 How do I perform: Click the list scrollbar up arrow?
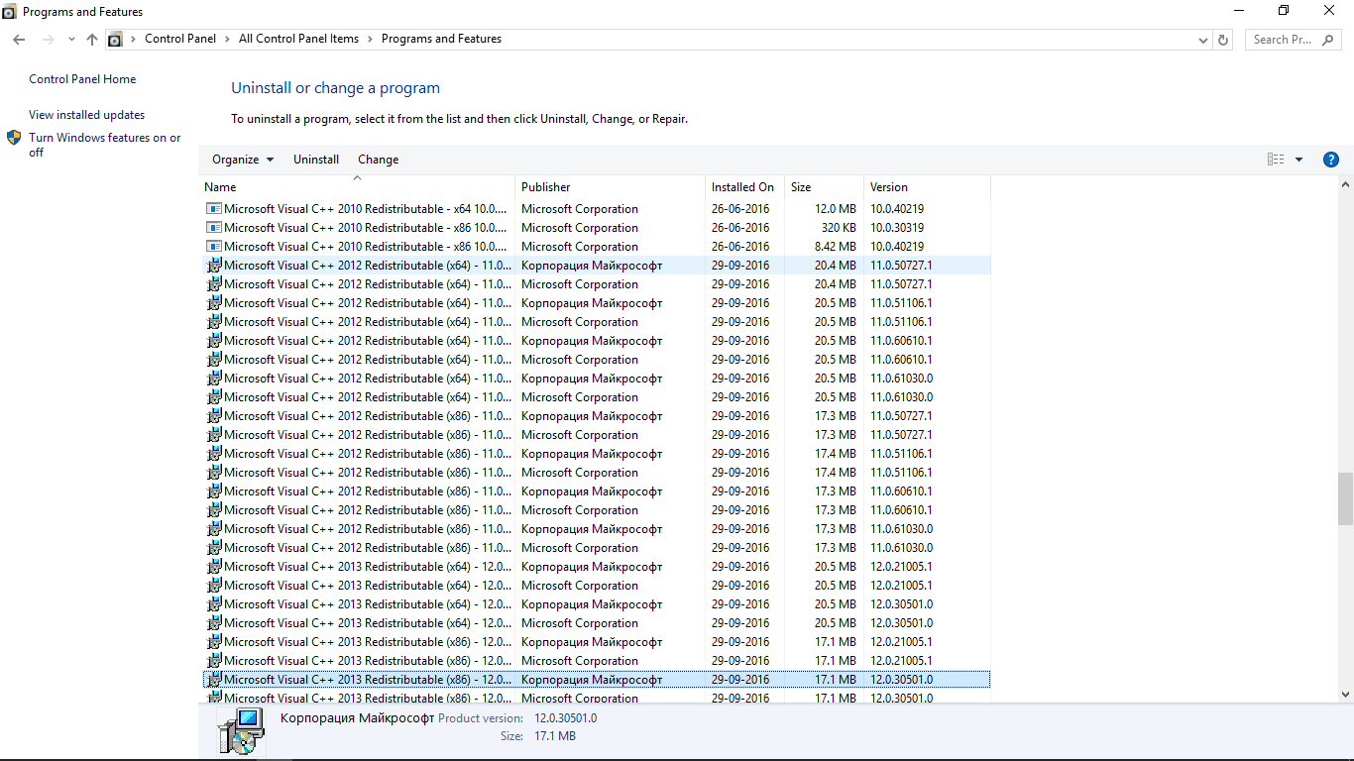tap(1345, 185)
